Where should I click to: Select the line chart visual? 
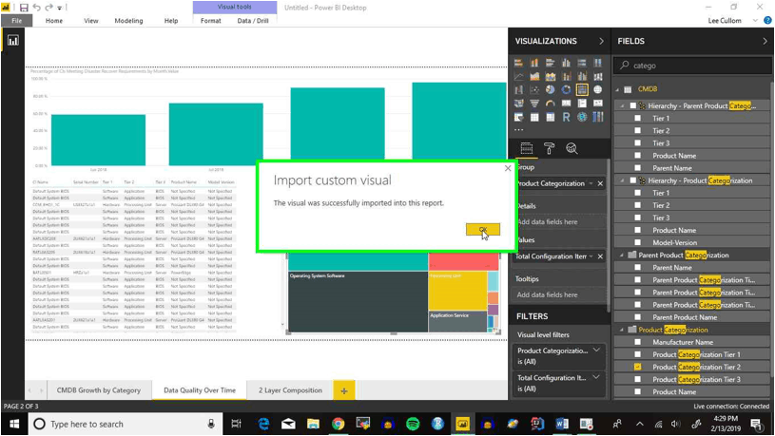(518, 77)
